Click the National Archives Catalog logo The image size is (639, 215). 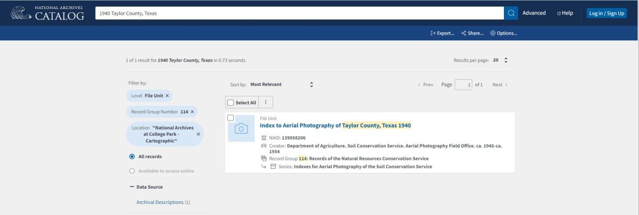pyautogui.click(x=48, y=13)
